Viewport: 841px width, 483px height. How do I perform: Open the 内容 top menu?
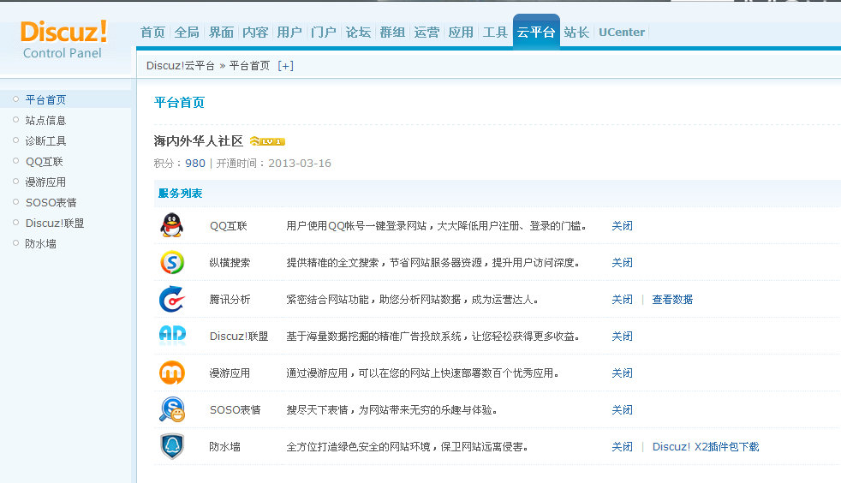255,33
